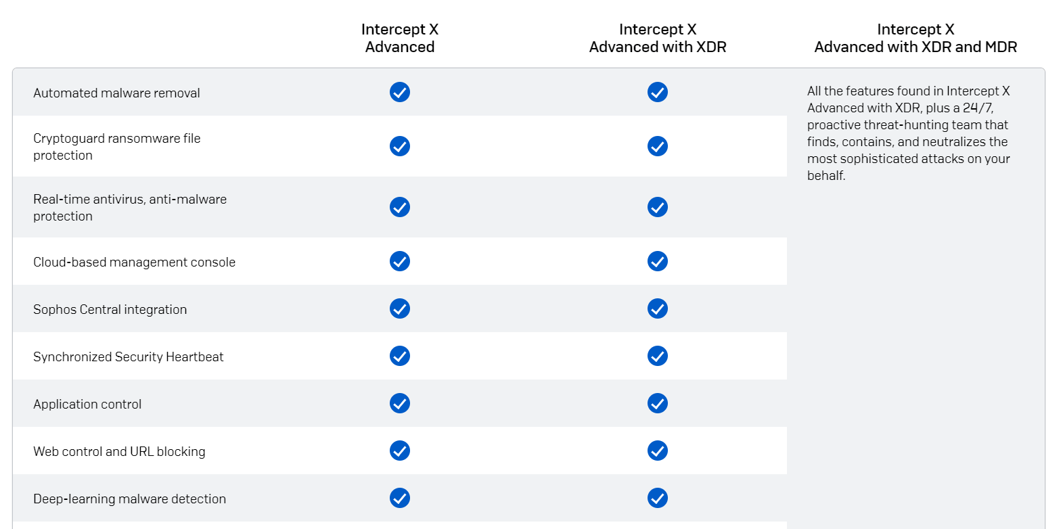This screenshot has width=1063, height=529.
Task: Click Deep-learning malware detection checkmark under Intercept X Advanced
Action: tap(400, 498)
